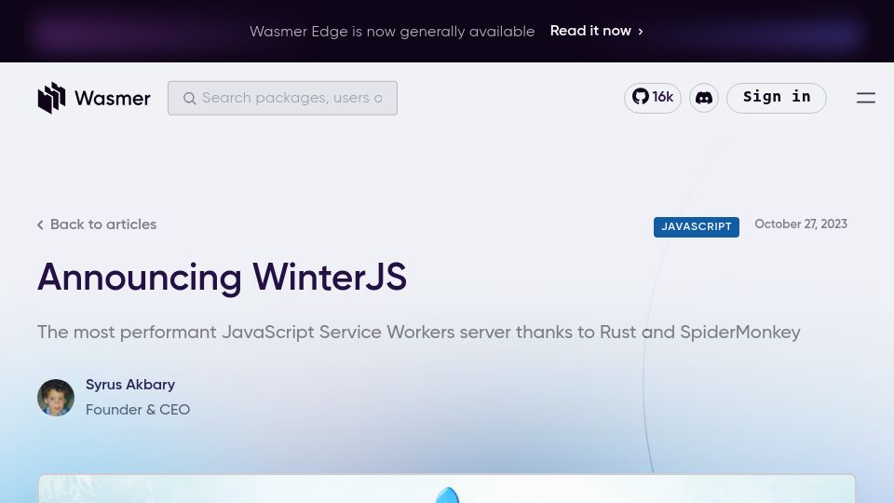Click Syrus Akbary's avatar photo
This screenshot has height=503, width=894.
point(56,398)
